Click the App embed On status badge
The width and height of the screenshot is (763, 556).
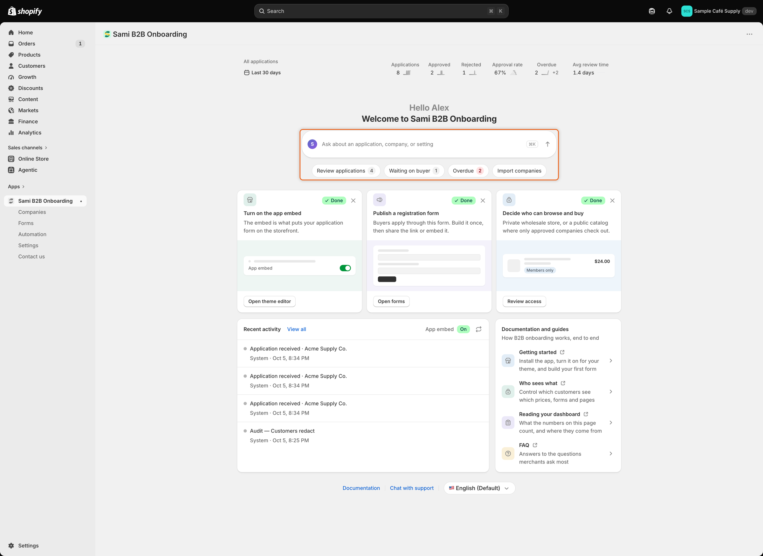pos(463,329)
